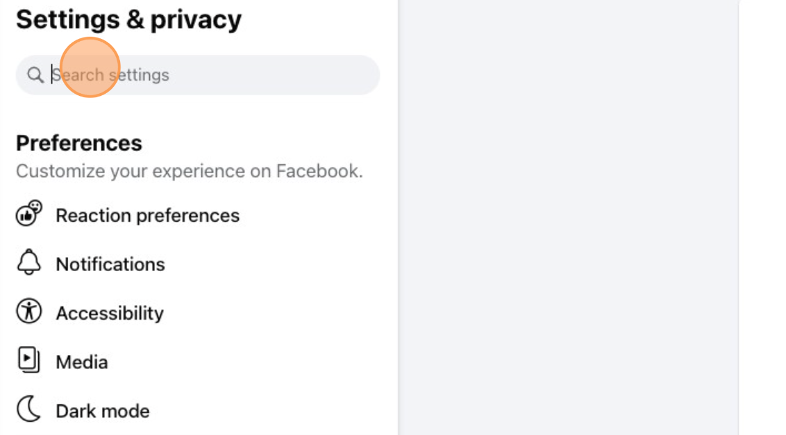Click the Media play-document icon
This screenshot has height=435, width=786.
(28, 360)
